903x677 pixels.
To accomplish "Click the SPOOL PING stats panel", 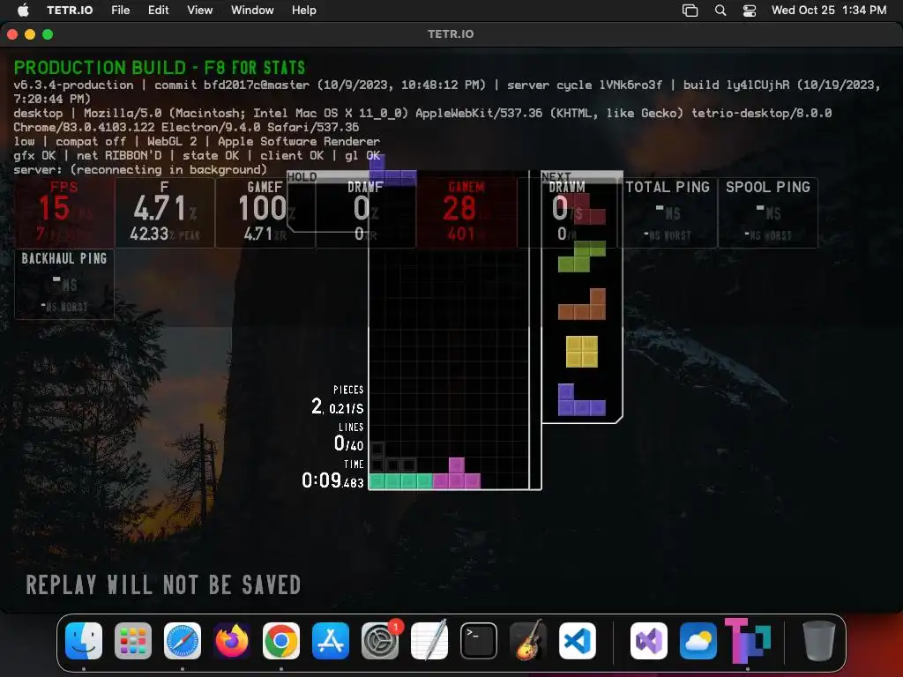I will (768, 212).
